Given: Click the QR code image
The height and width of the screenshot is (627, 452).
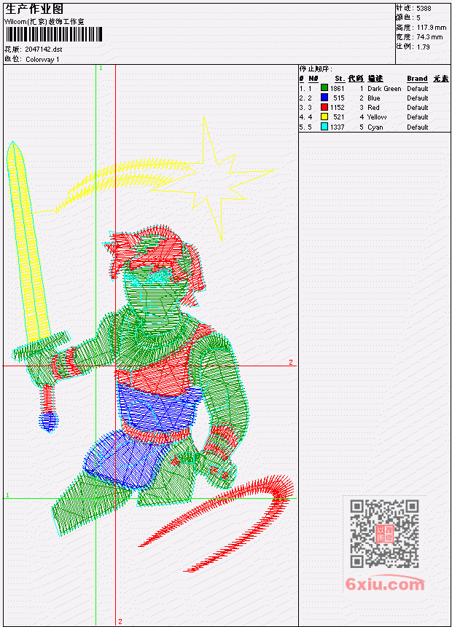Looking at the screenshot, I should pos(384,534).
